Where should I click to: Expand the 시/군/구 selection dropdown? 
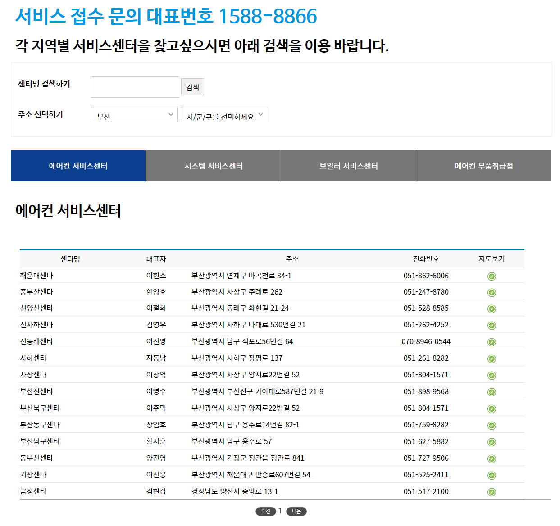click(x=223, y=114)
